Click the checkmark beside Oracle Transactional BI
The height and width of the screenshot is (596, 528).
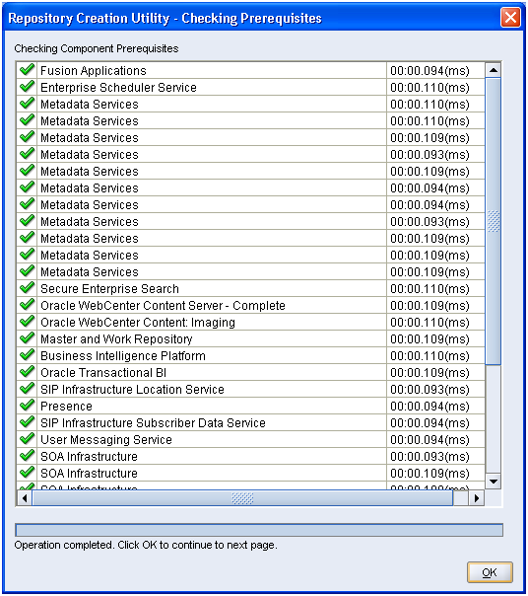[x=27, y=372]
